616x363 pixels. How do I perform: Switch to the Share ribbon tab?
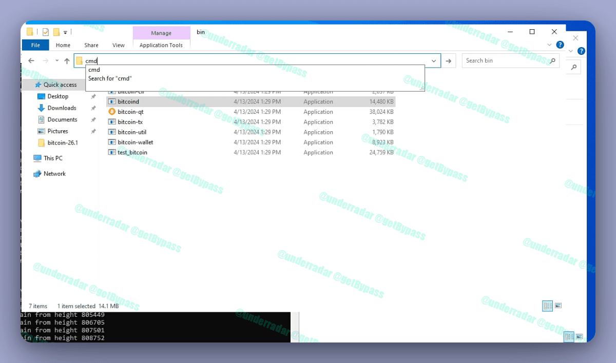click(91, 45)
